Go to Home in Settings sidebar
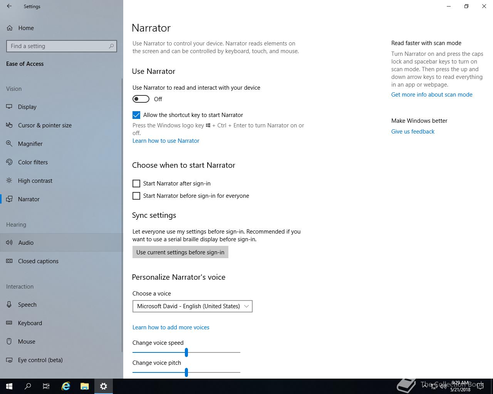 (x=61, y=28)
